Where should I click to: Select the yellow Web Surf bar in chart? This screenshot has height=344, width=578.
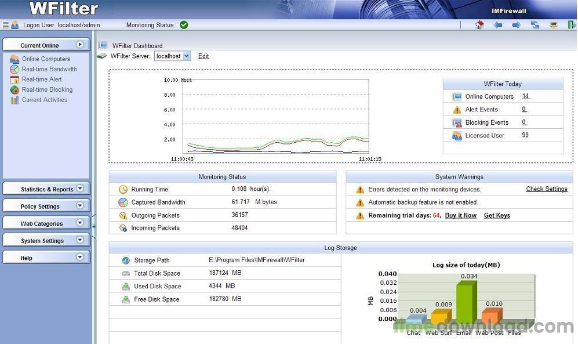coord(441,317)
